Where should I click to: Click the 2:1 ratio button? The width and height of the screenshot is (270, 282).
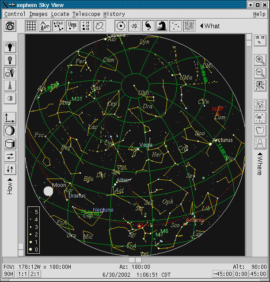click(x=35, y=274)
